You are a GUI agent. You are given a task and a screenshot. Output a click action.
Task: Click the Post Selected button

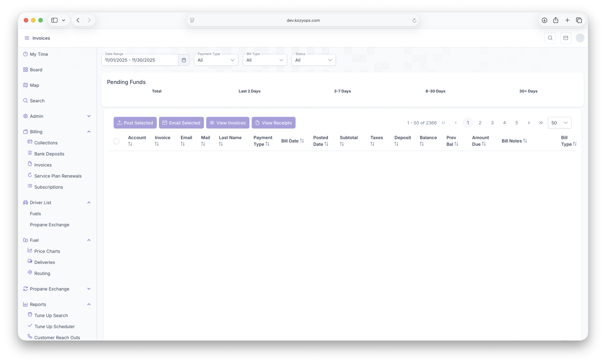(135, 123)
